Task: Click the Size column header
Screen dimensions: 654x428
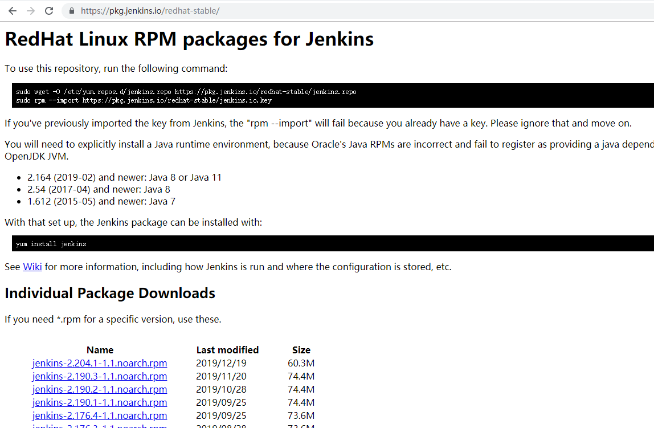Action: 301,350
